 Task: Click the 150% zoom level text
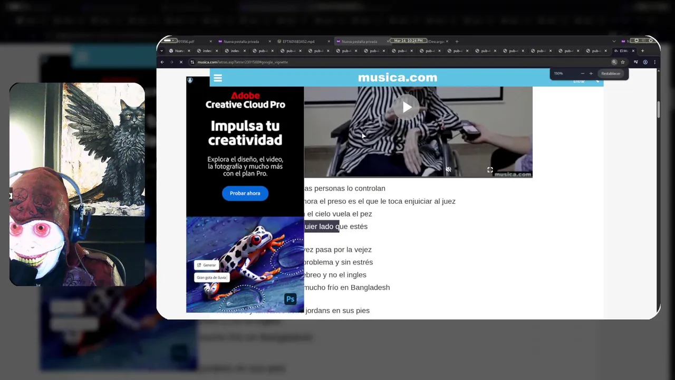tap(558, 73)
